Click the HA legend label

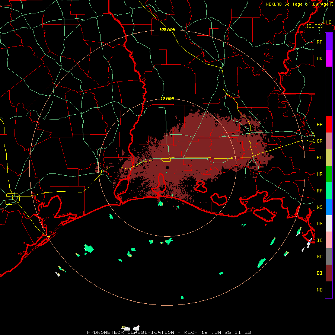tap(319, 125)
